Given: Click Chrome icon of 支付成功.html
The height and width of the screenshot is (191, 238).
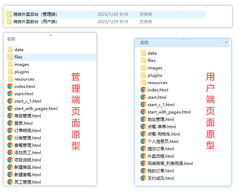Looking at the screenshot, I should [143, 178].
